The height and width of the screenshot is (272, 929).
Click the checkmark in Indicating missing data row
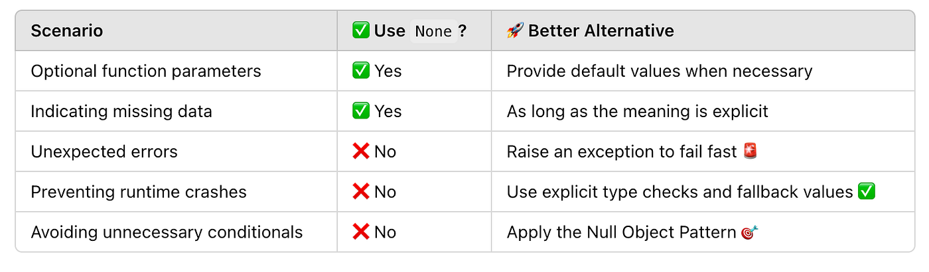pyautogui.click(x=361, y=111)
